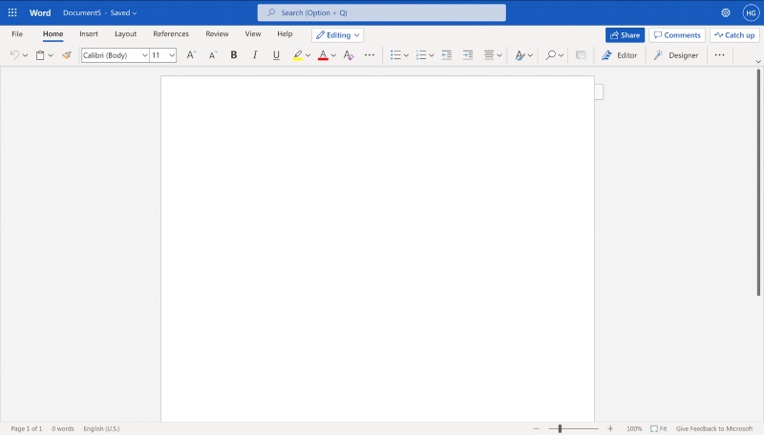Open the app launcher grid

[x=12, y=12]
